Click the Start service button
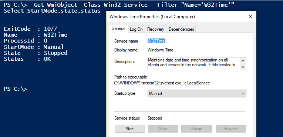The image size is (283, 137). pyautogui.click(x=130, y=129)
